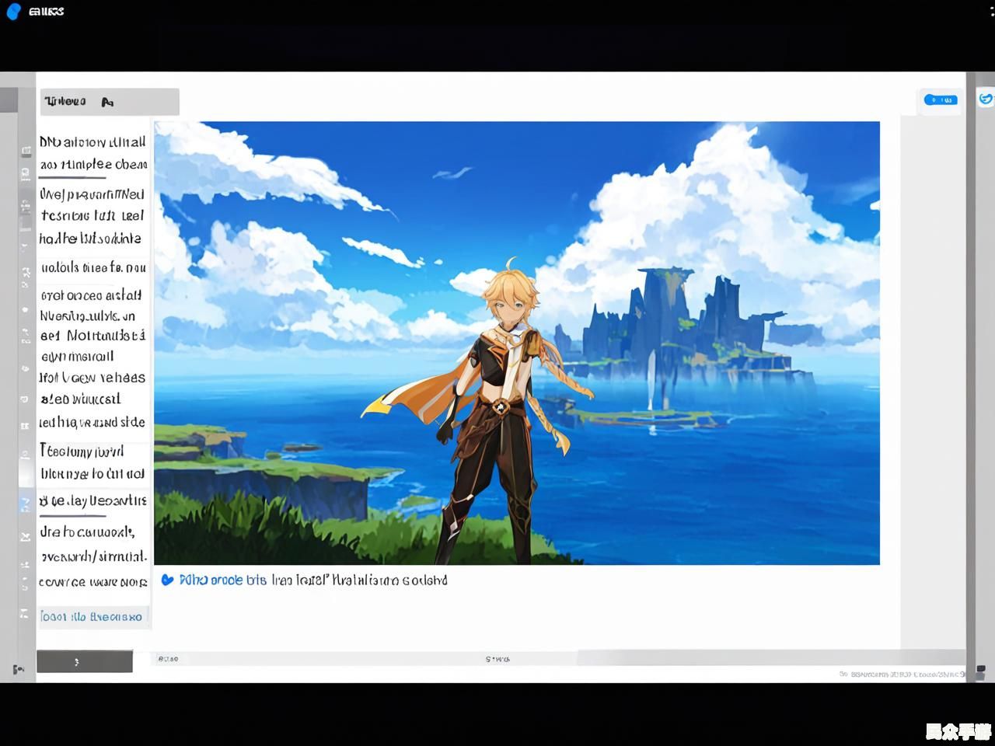Click the blue heart icon under the image
Viewport: 995px width, 746px height.
(x=167, y=580)
